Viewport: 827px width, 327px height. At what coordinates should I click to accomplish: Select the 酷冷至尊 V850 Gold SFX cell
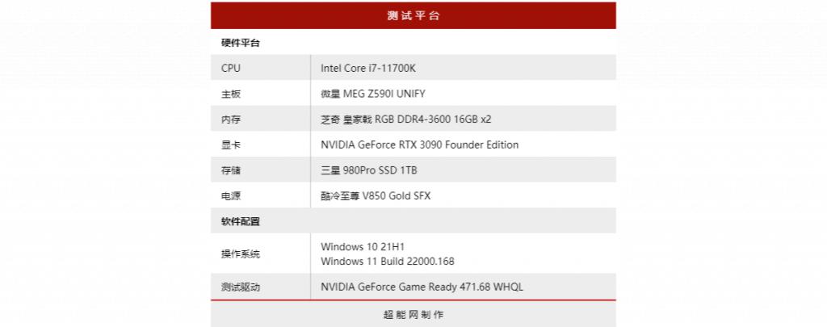[376, 196]
